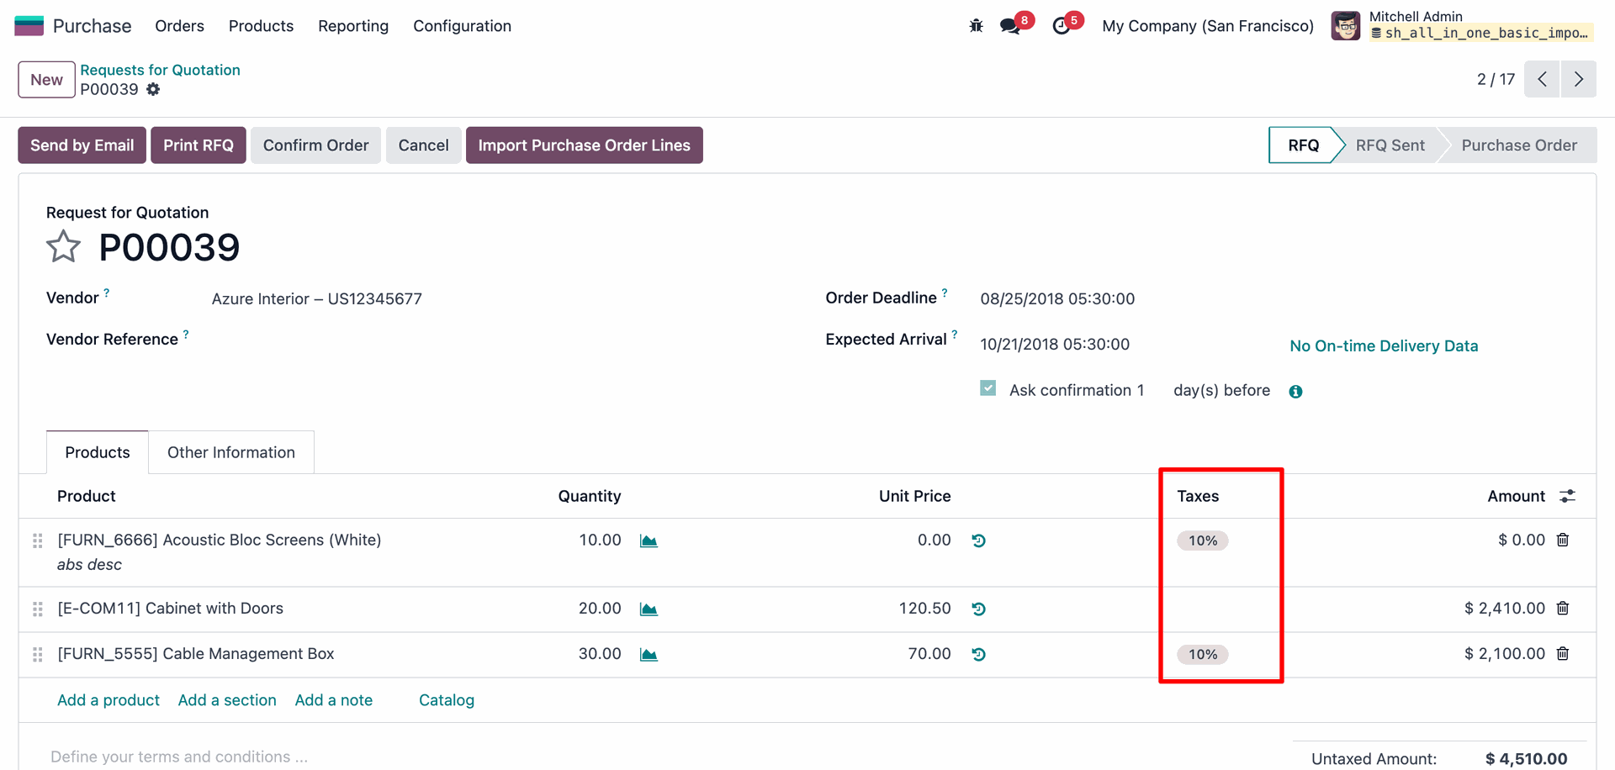Image resolution: width=1615 pixels, height=770 pixels.
Task: Open column options adjust icon
Action: click(1567, 496)
